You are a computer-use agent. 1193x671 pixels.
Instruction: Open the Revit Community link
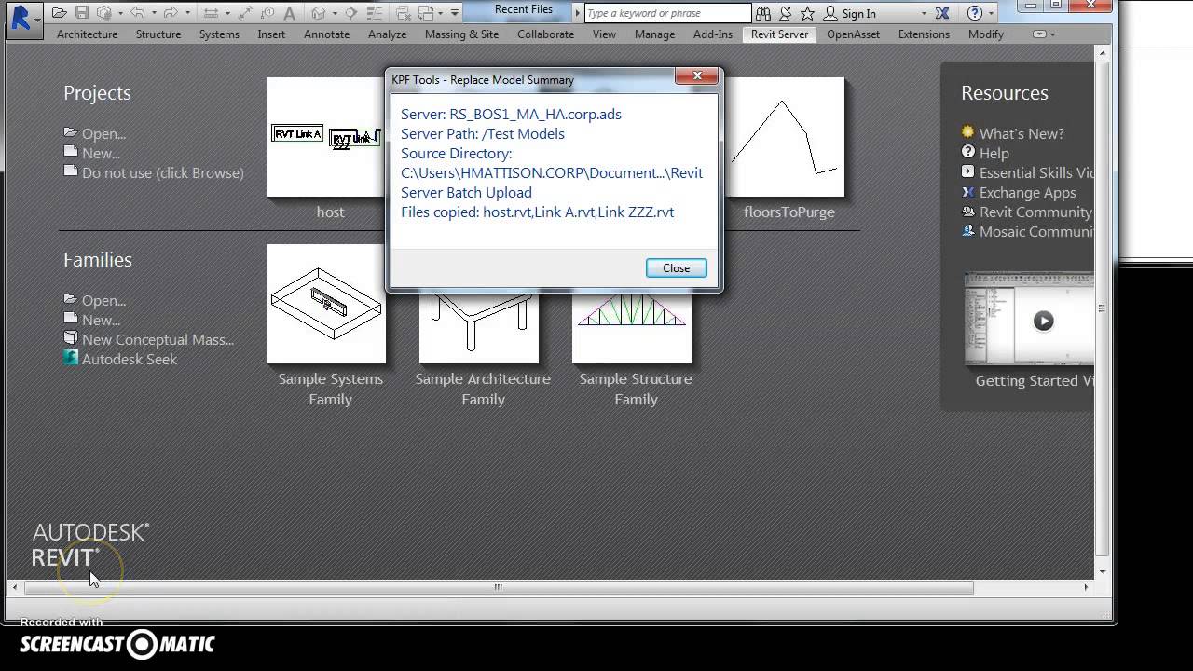click(x=1035, y=212)
